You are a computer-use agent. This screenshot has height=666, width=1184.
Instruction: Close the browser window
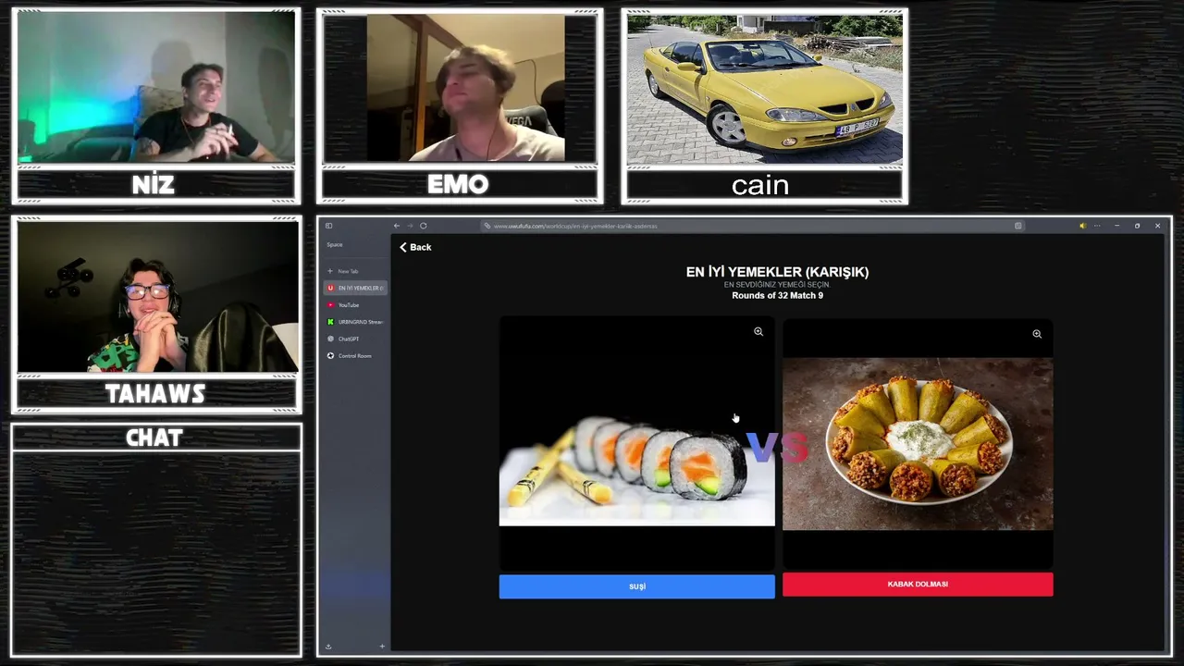pyautogui.click(x=1157, y=226)
